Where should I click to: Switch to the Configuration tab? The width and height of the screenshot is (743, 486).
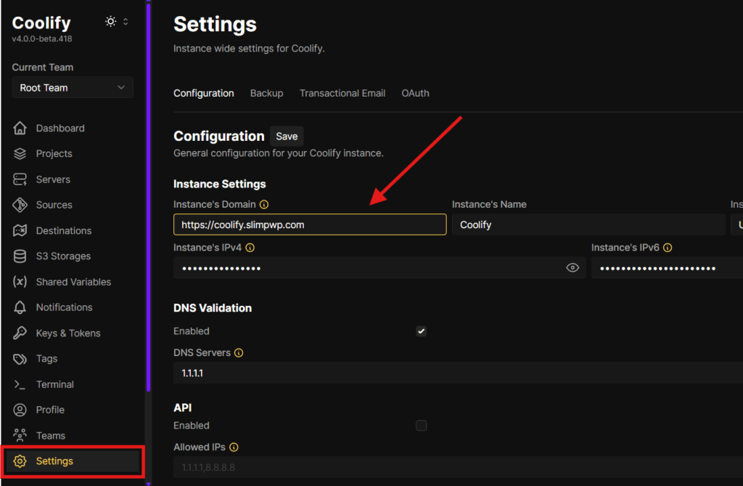204,94
